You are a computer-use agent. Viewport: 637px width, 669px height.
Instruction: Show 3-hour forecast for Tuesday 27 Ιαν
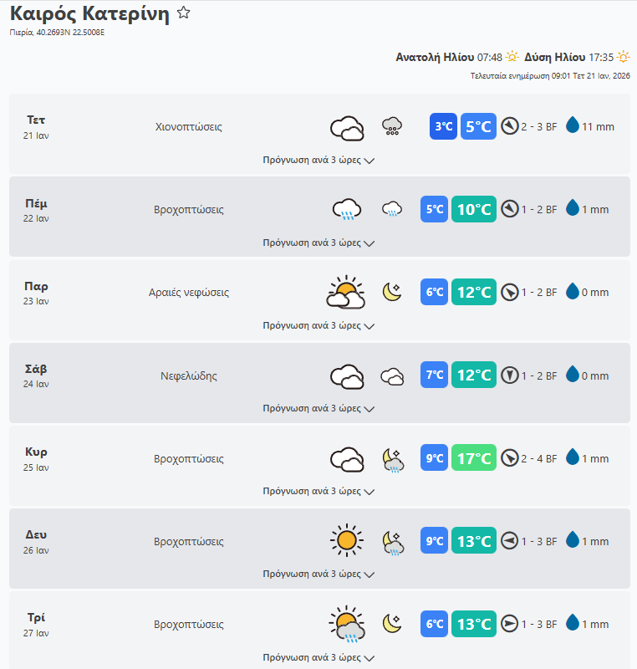point(318,657)
